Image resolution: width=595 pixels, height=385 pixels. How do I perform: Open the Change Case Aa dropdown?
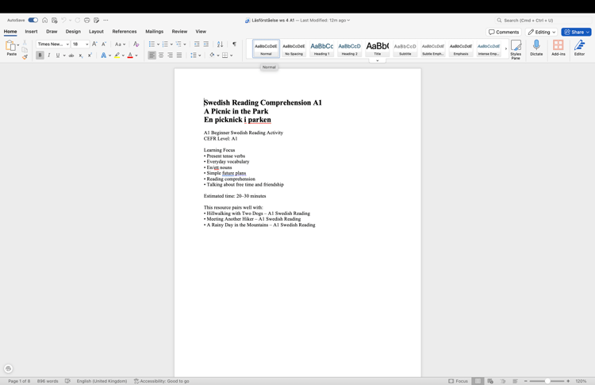120,44
